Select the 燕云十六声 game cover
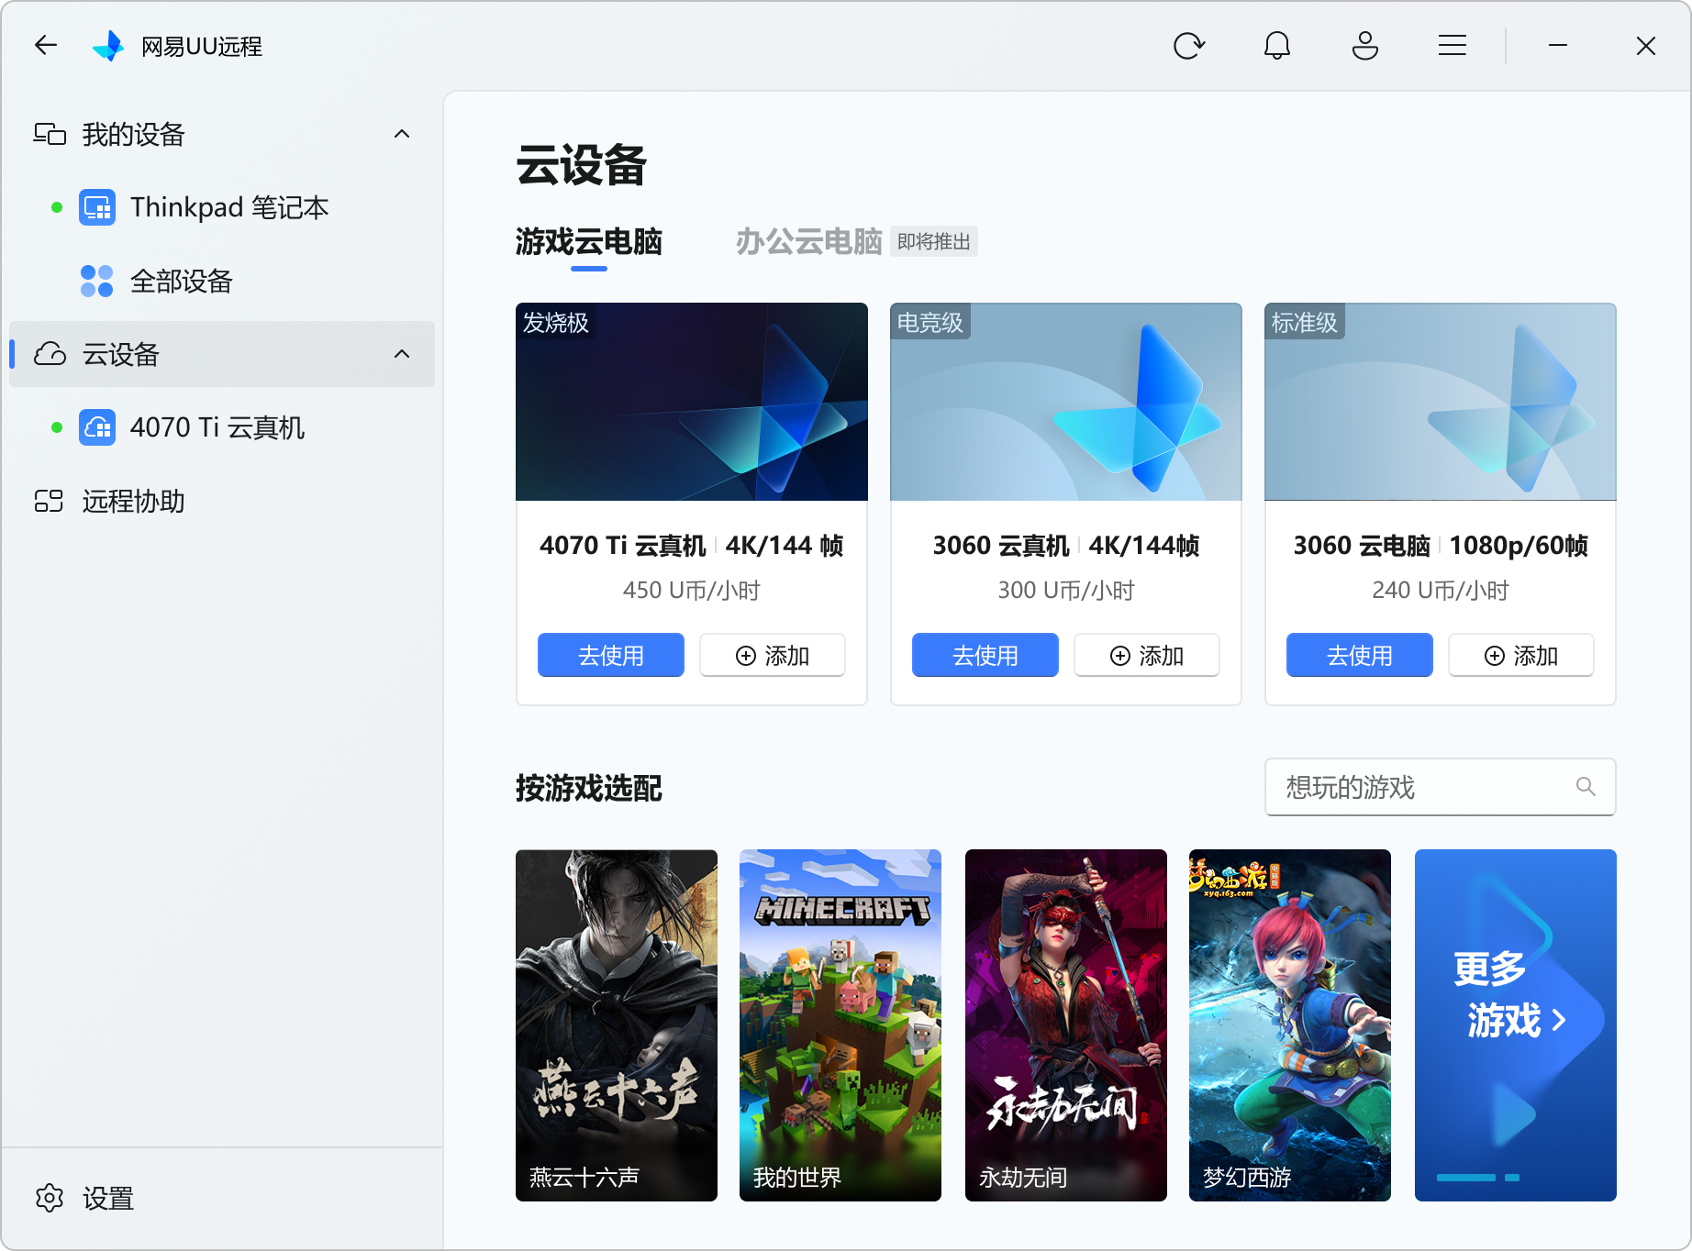The image size is (1692, 1251). coord(617,1025)
